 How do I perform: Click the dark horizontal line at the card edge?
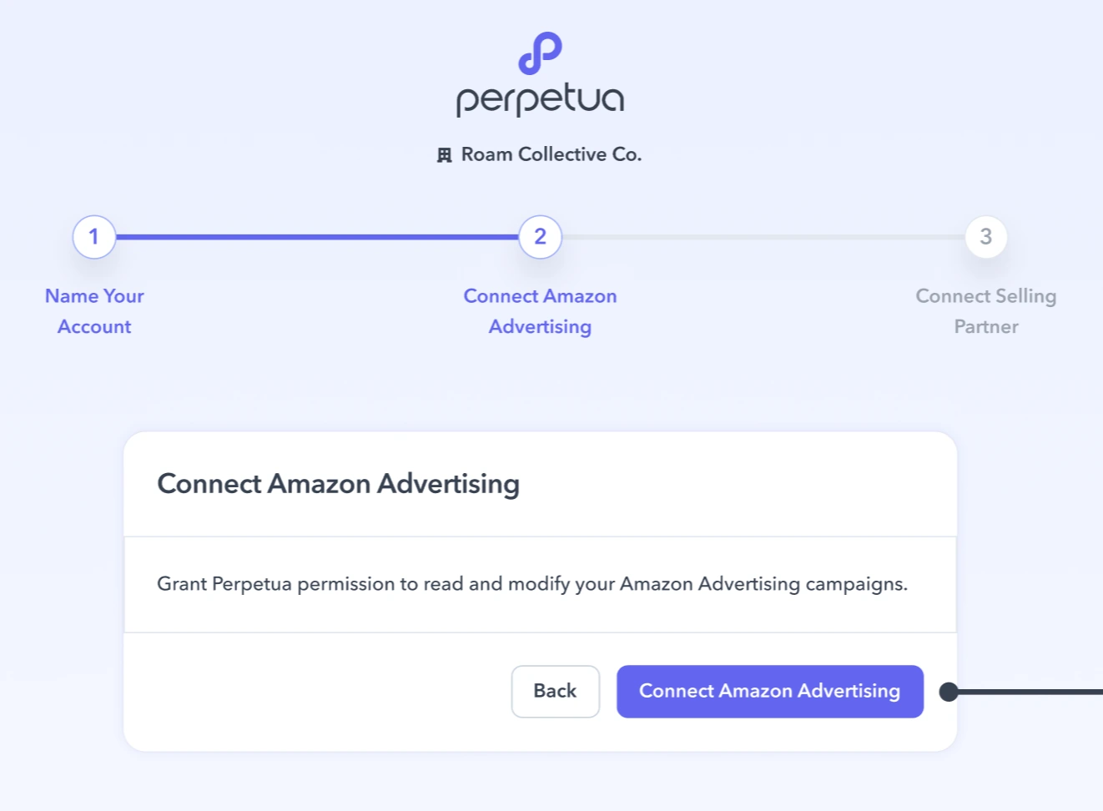coord(1035,692)
